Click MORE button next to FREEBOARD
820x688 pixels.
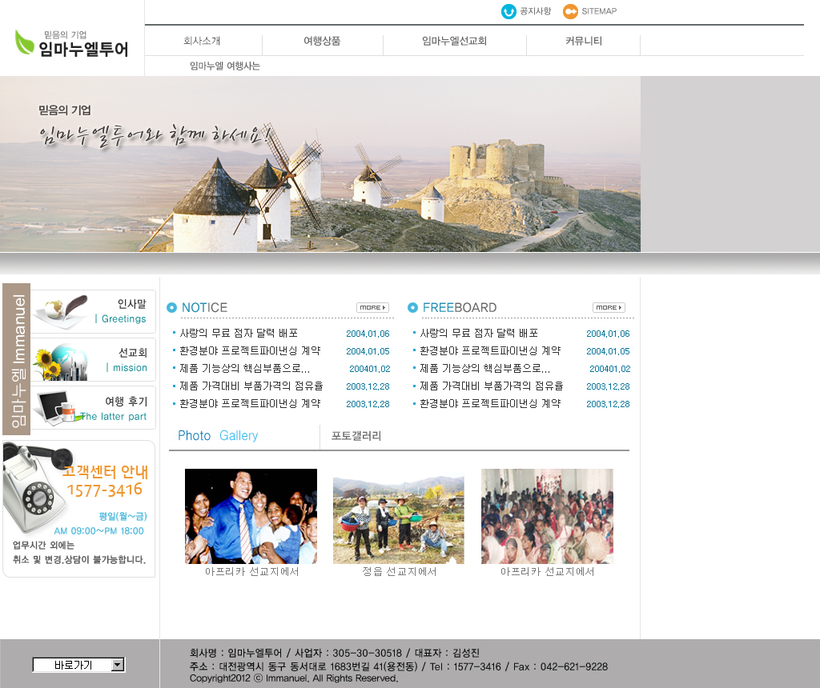click(x=609, y=308)
